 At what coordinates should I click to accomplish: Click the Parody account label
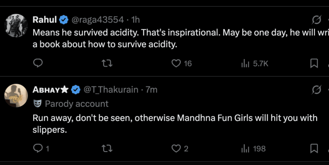76,104
